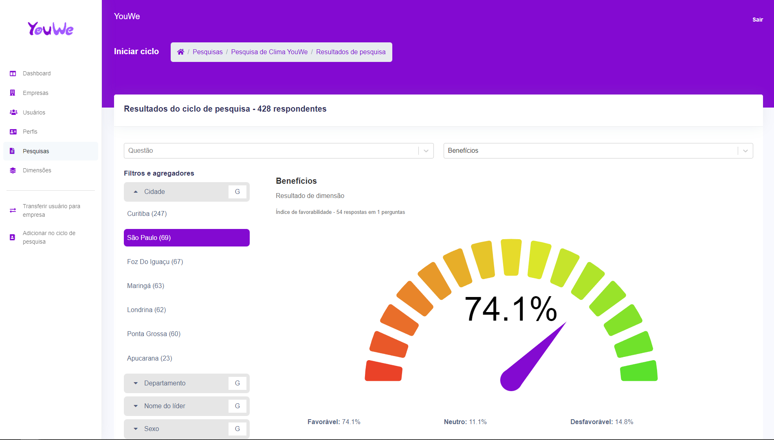Viewport: 774px width, 440px height.
Task: Click the transfer user arrows icon
Action: pyautogui.click(x=13, y=210)
